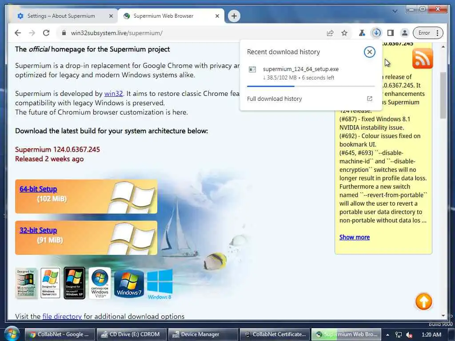This screenshot has width=455, height=341.
Task: Click the vertical scrollbar thumb
Action: pos(443,96)
